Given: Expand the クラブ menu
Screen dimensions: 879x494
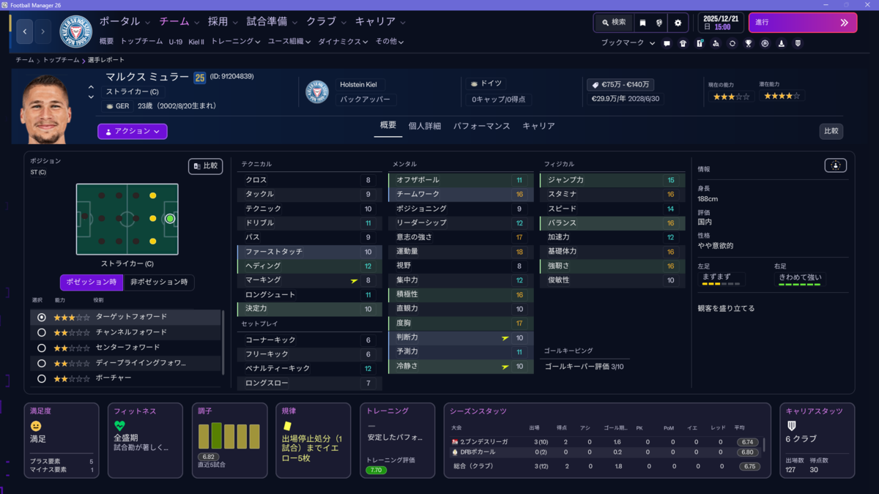Looking at the screenshot, I should point(326,22).
